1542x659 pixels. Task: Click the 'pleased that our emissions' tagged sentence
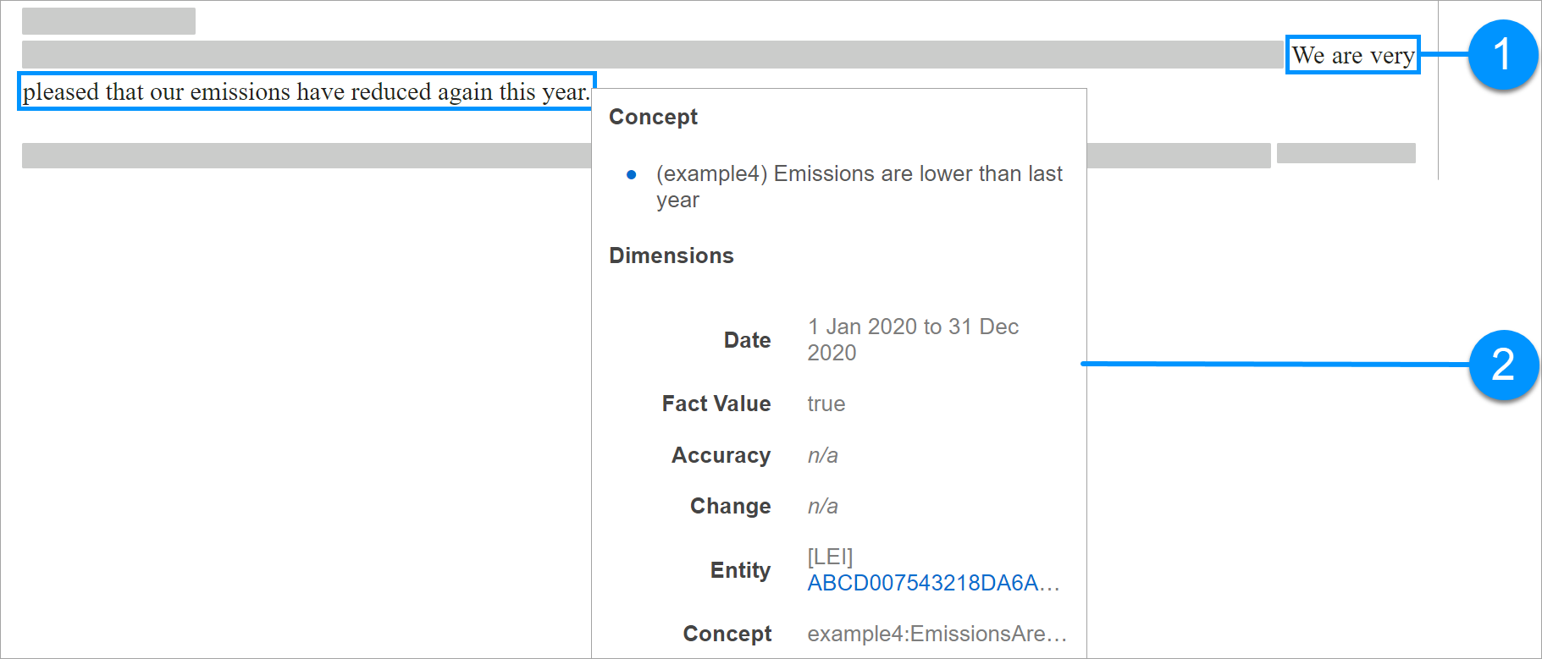coord(306,91)
